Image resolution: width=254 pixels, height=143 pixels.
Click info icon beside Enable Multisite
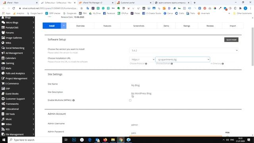[x=73, y=100]
